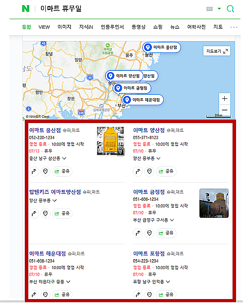Go to the 지식iN tab

click(x=86, y=27)
